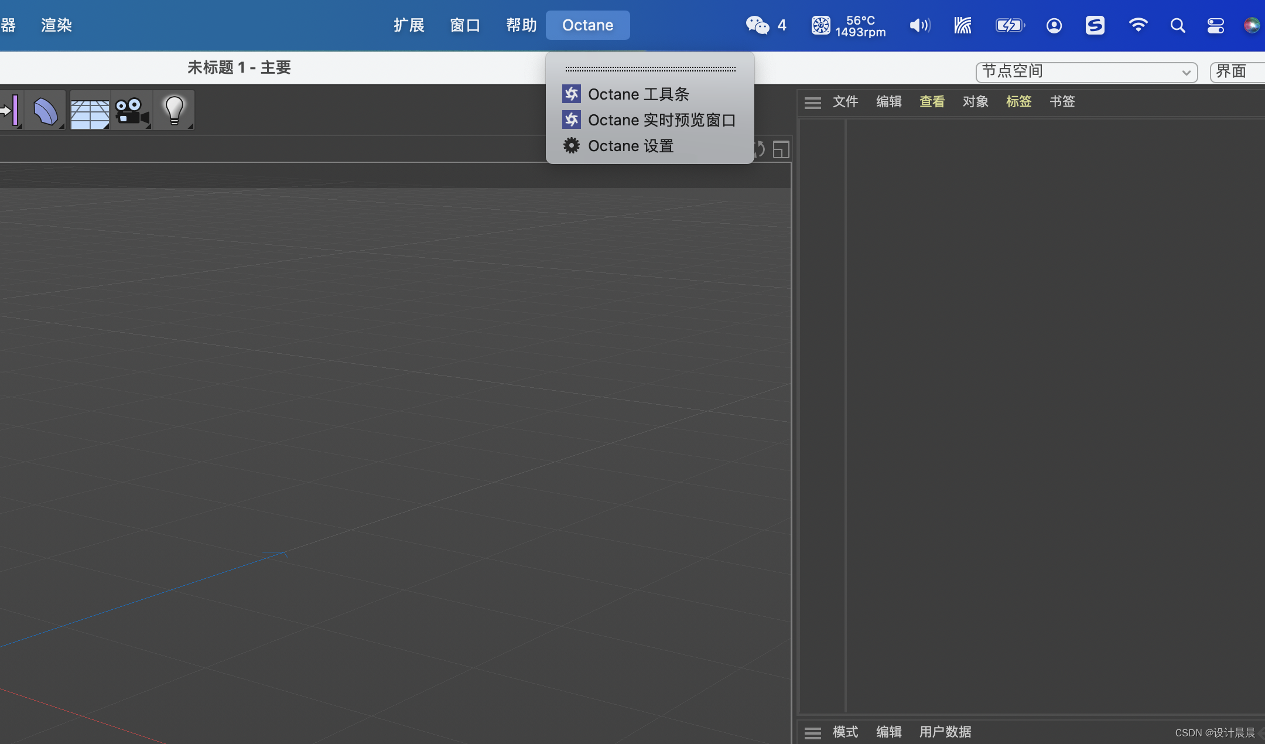Expand the 节点空间 dropdown
Image resolution: width=1265 pixels, height=744 pixels.
point(1086,71)
